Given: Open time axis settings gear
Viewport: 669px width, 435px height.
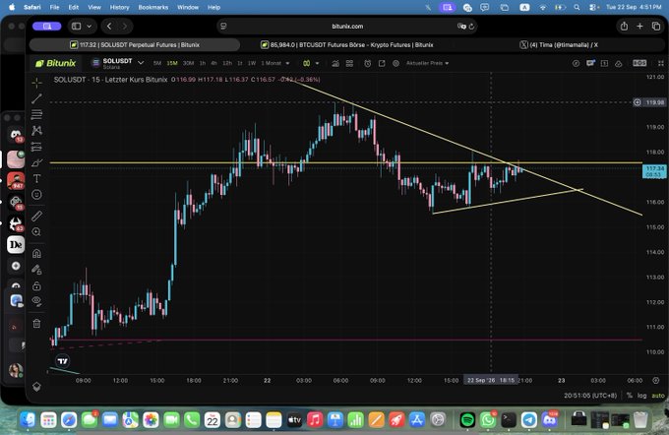Looking at the screenshot, I should [x=656, y=380].
